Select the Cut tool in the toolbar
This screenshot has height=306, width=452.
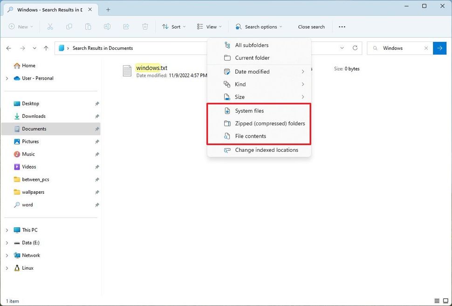coord(50,27)
